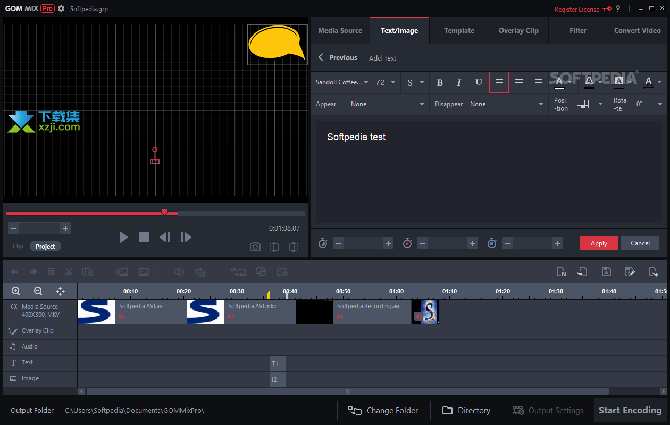
Task: Click the export project icon
Action: tap(653, 272)
